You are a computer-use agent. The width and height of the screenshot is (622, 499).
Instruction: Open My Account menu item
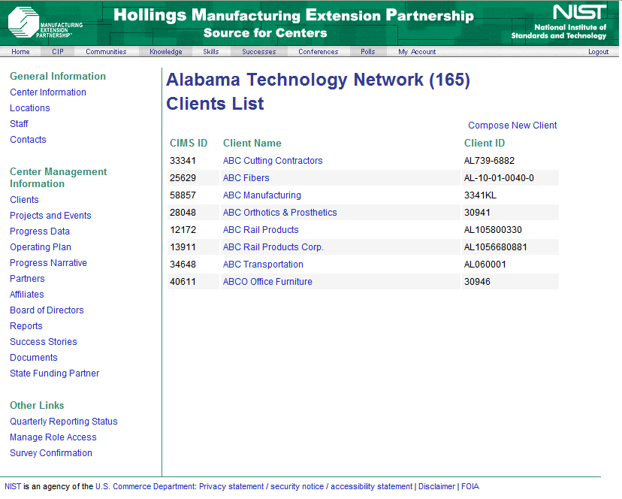(417, 52)
